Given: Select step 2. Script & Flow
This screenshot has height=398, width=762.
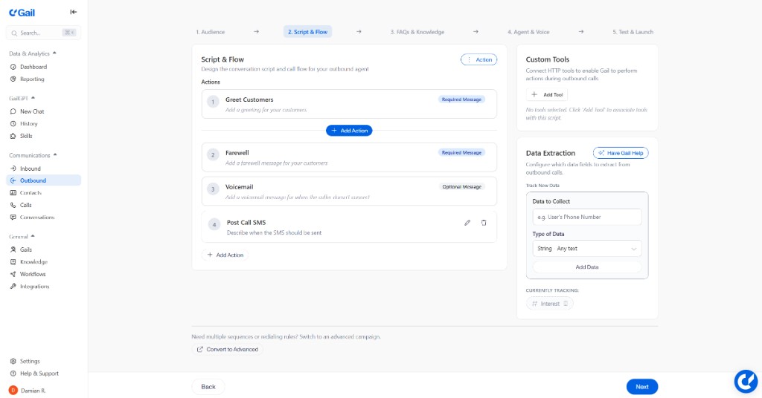Looking at the screenshot, I should point(307,32).
